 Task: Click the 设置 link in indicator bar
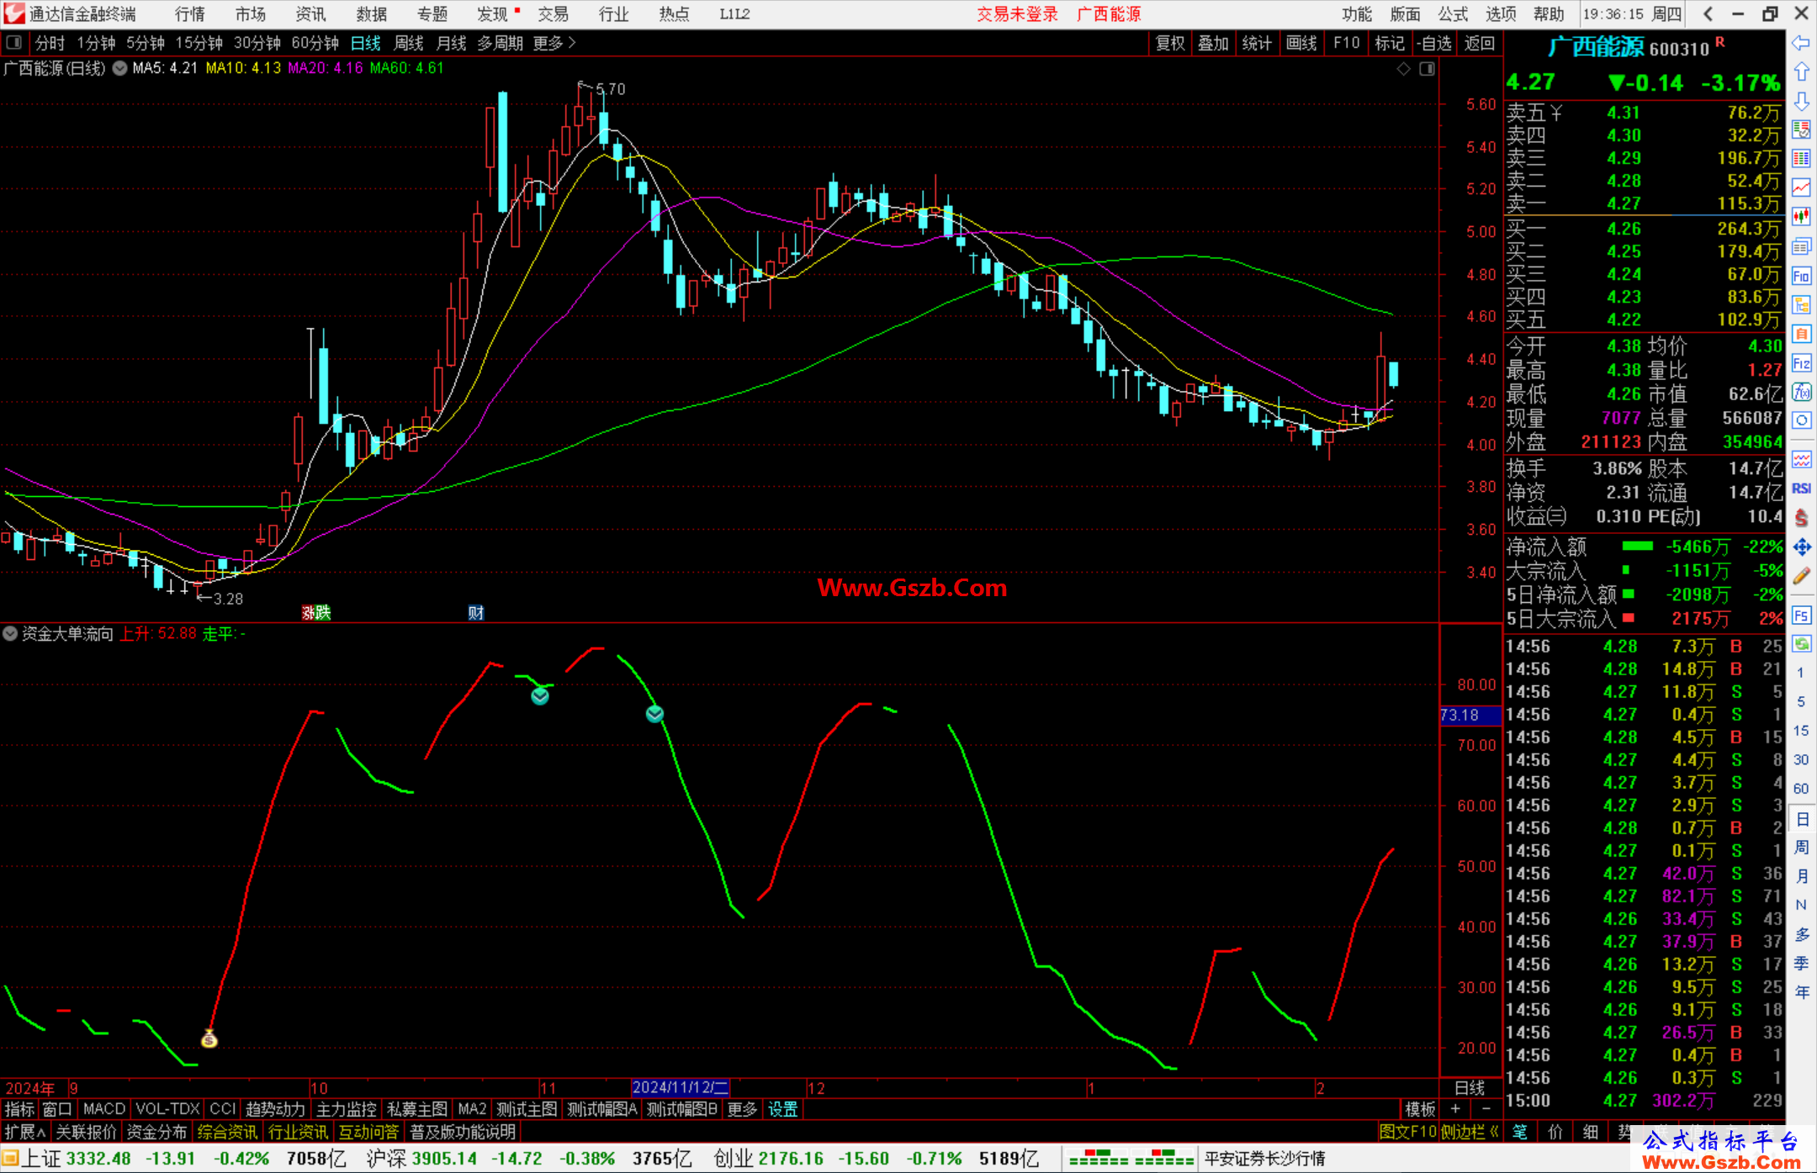point(782,1109)
